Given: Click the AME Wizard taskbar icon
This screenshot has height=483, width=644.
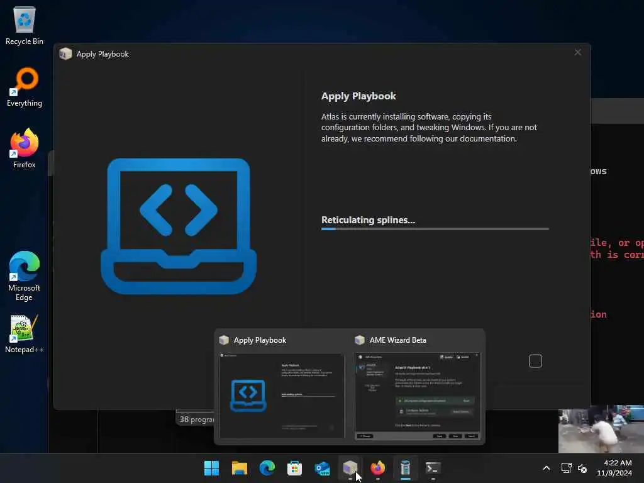Looking at the screenshot, I should tap(350, 468).
